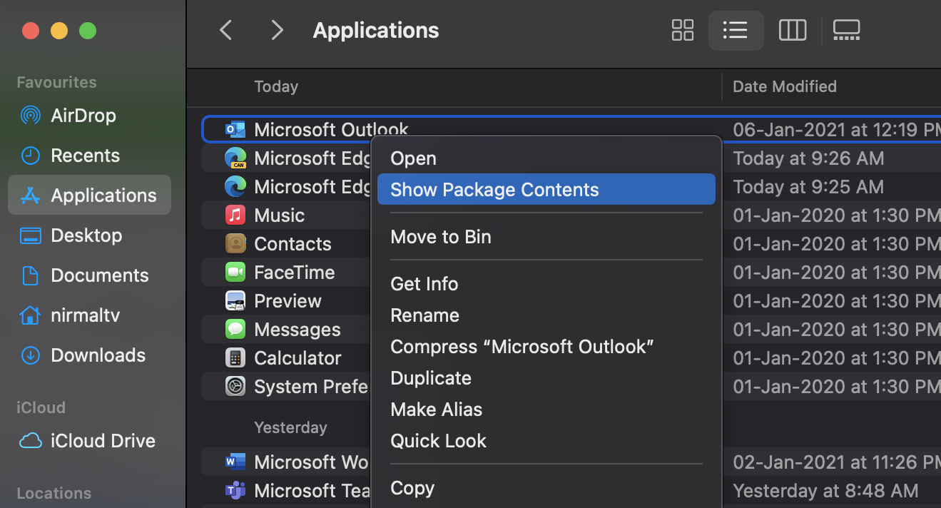Screen dimensions: 941x508
Task: Click the Contacts app icon
Action: [x=235, y=243]
